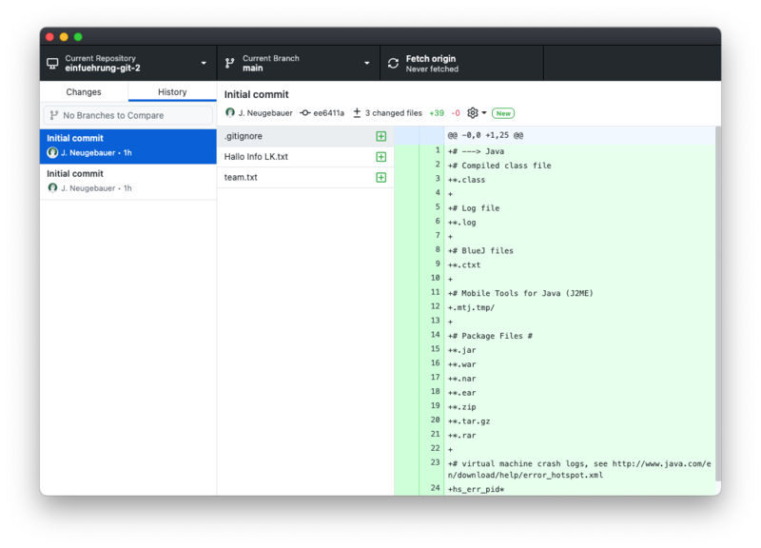The height and width of the screenshot is (548, 761).
Task: Open the Current Branch dropdown
Action: pos(299,63)
